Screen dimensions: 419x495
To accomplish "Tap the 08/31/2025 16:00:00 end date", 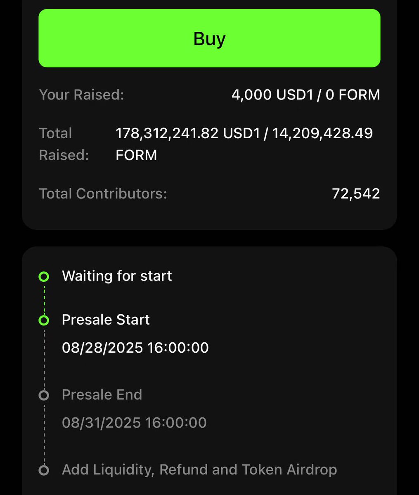I will (x=134, y=422).
